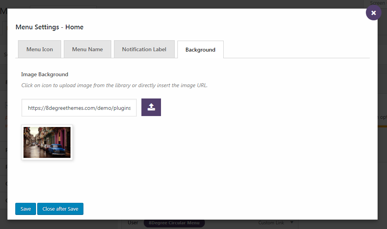Dismiss the modal via the purple X icon
Viewport: 387px width, 229px height.
[373, 12]
